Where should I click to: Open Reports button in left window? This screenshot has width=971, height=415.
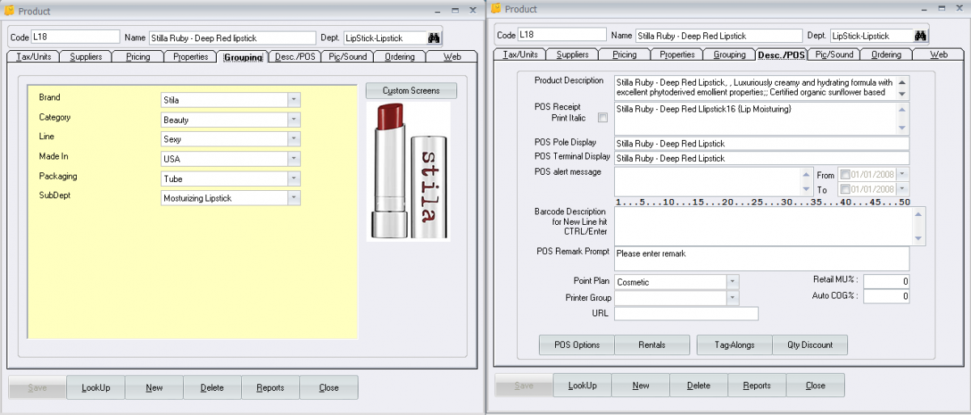click(270, 387)
